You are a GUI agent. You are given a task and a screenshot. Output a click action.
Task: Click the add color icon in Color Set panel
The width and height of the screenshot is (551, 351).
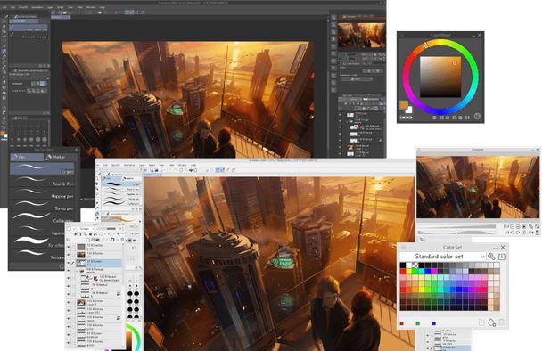click(491, 322)
